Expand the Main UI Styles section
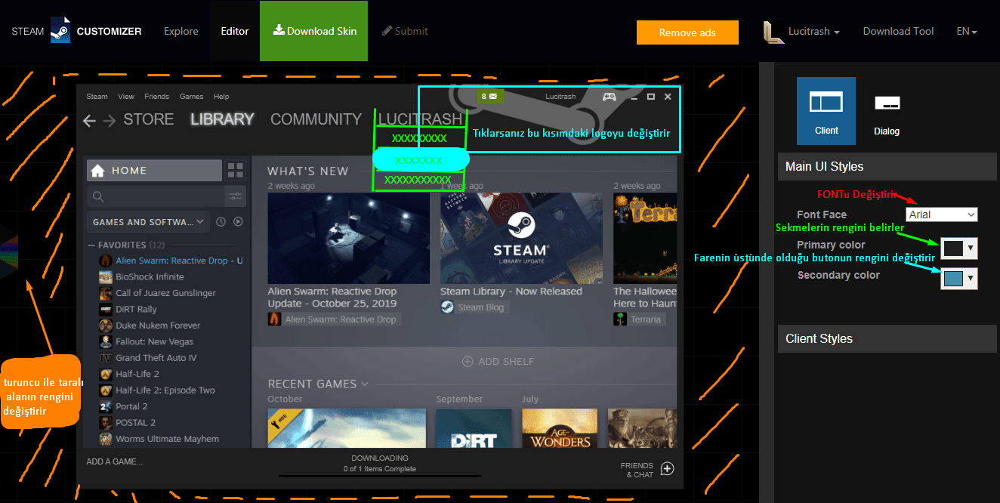The height and width of the screenshot is (503, 1000). [887, 166]
